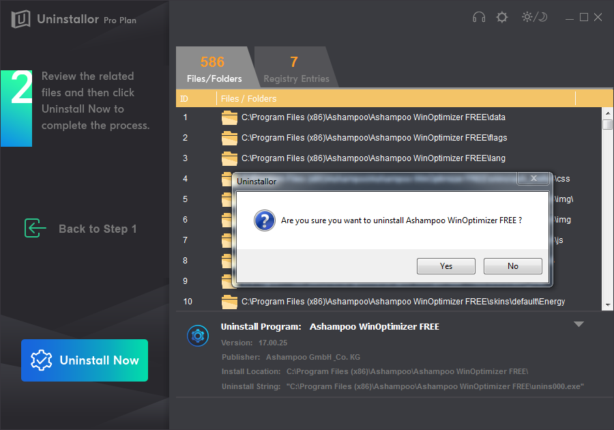Close the Uninstallor confirmation dialog

point(533,178)
